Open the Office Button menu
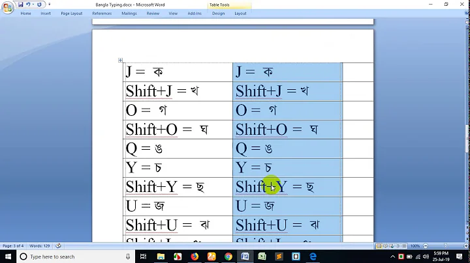Viewport: 470px width, 263px height. (x=8, y=7)
